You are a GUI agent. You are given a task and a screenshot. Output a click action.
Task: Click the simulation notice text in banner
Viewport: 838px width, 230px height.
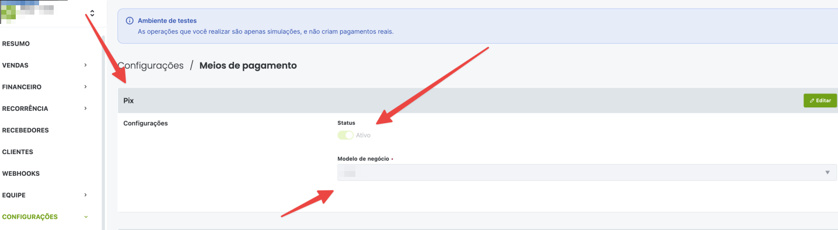(x=266, y=32)
